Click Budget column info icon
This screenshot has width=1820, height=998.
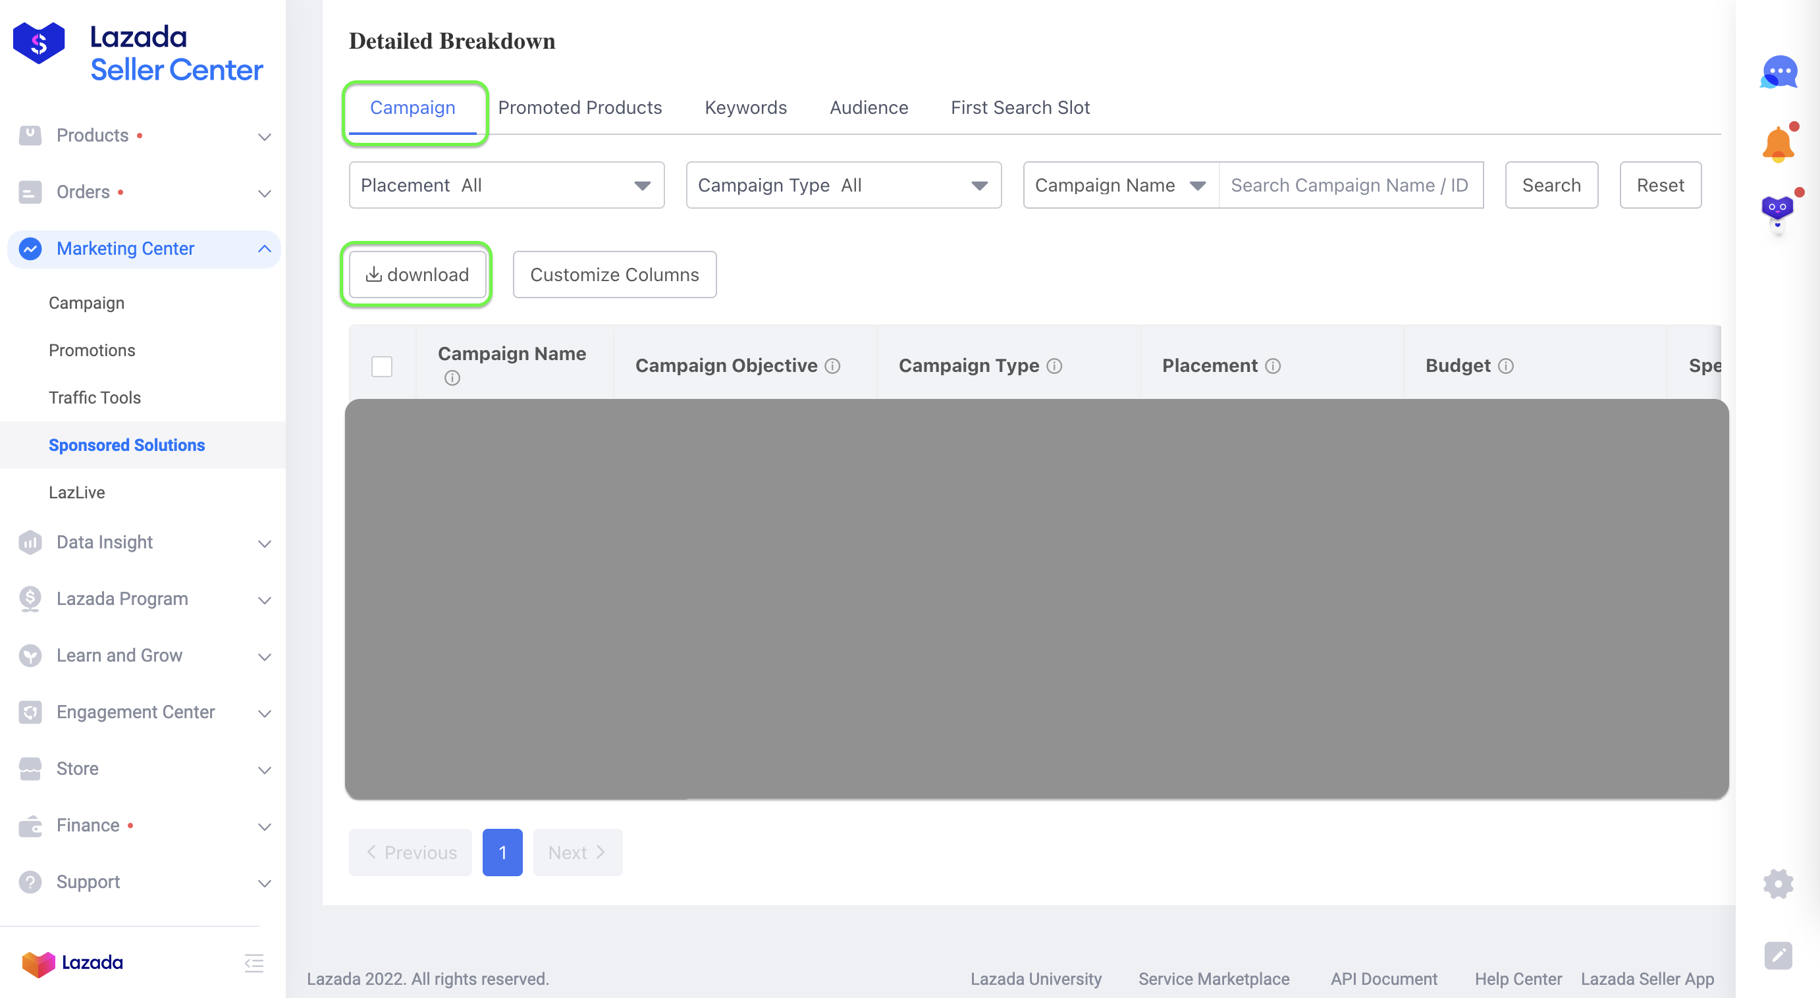coord(1506,366)
